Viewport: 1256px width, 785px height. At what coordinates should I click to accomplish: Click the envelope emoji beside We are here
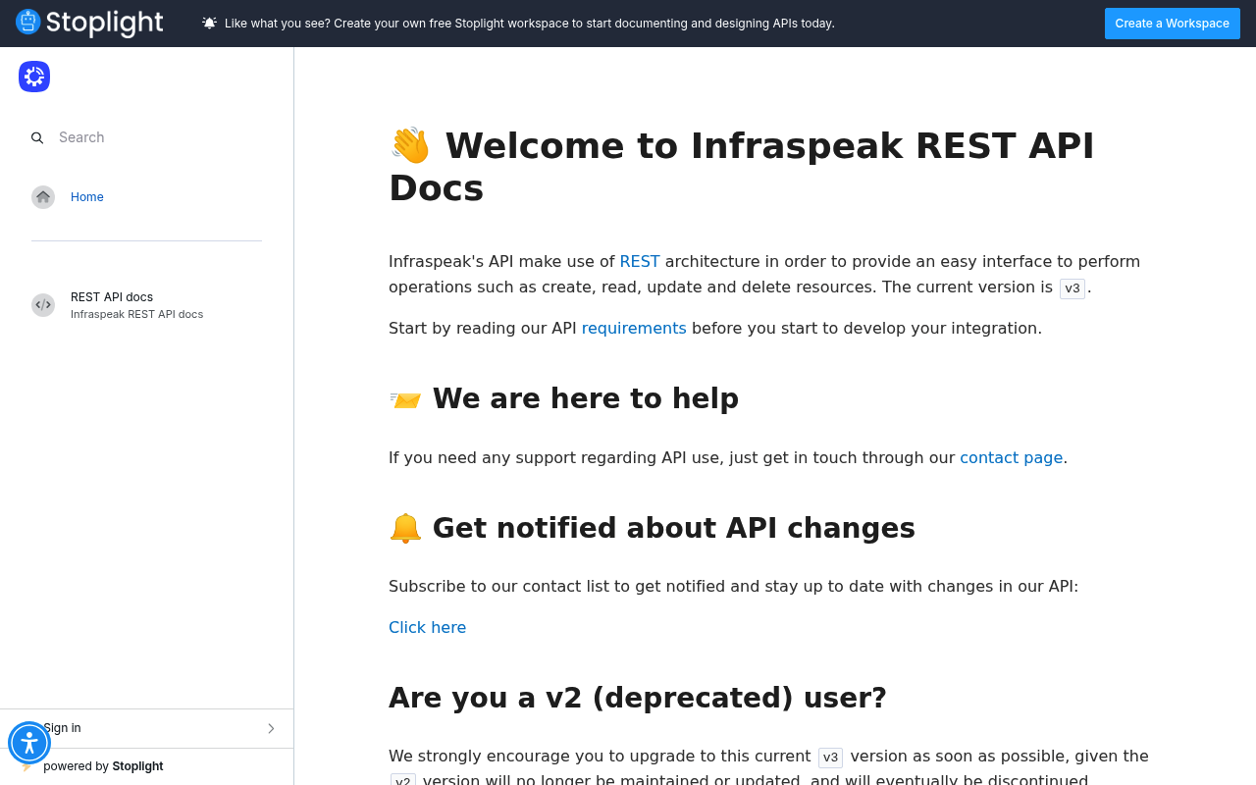point(405,399)
